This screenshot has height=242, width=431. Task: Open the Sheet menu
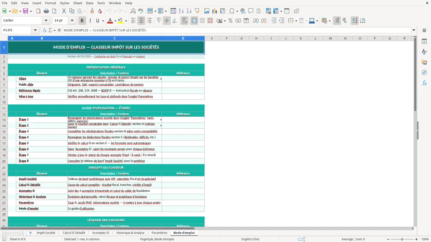[x=78, y=3]
